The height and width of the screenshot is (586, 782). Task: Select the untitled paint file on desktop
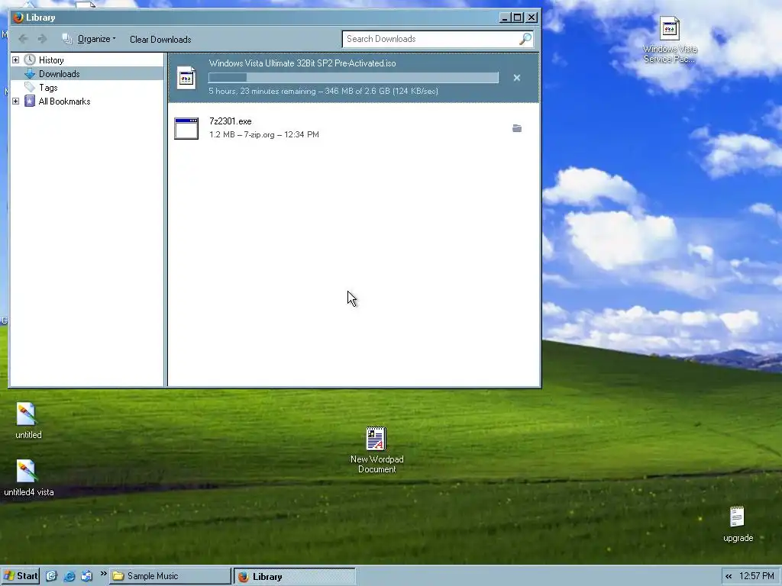(x=28, y=420)
